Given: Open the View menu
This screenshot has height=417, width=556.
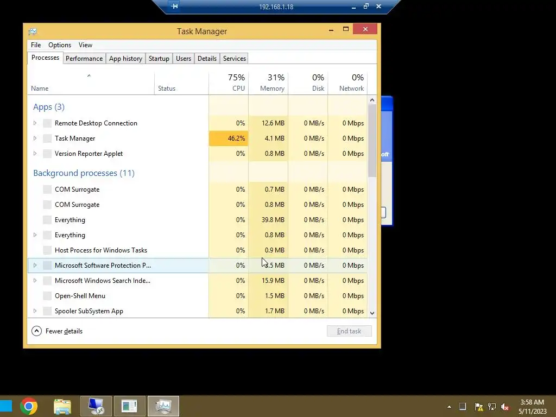Looking at the screenshot, I should point(85,45).
